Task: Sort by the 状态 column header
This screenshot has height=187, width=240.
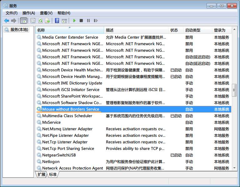Action: [x=176, y=30]
